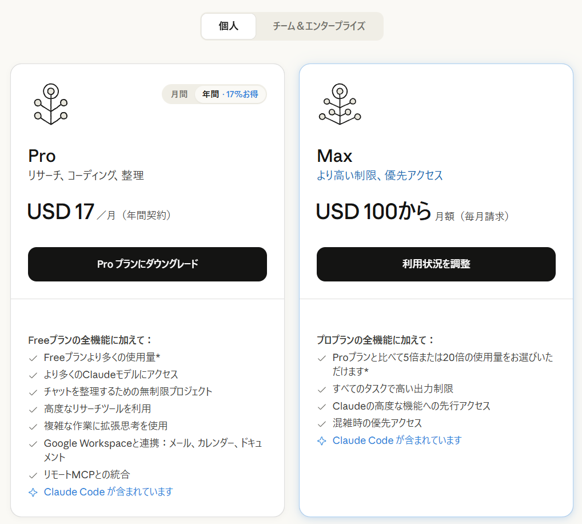Image resolution: width=582 pixels, height=524 pixels.
Task: Click the USD 17 price text
Action: coord(61,212)
